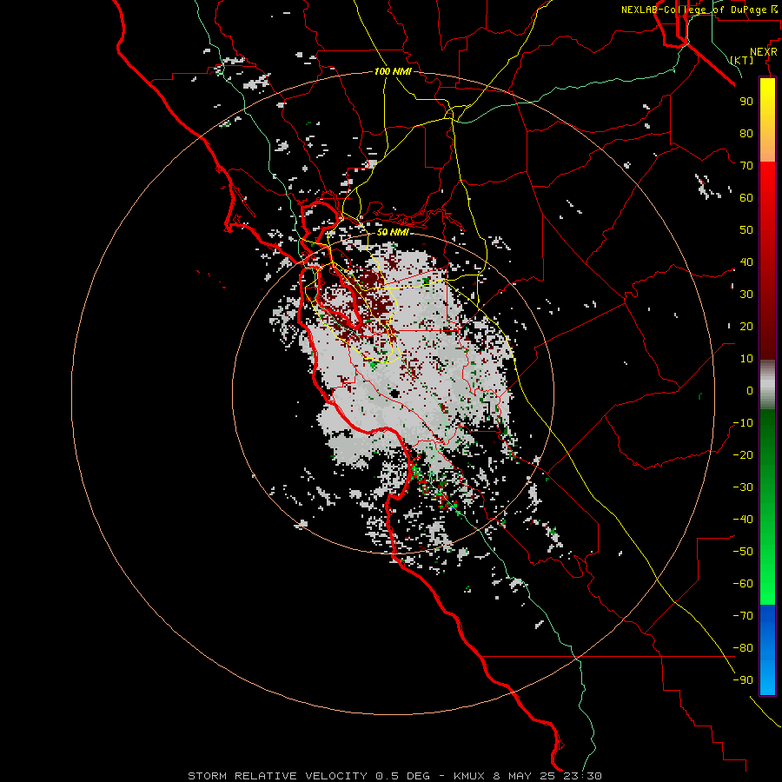Select the positive 70 scale value
The width and height of the screenshot is (782, 782).
point(746,166)
